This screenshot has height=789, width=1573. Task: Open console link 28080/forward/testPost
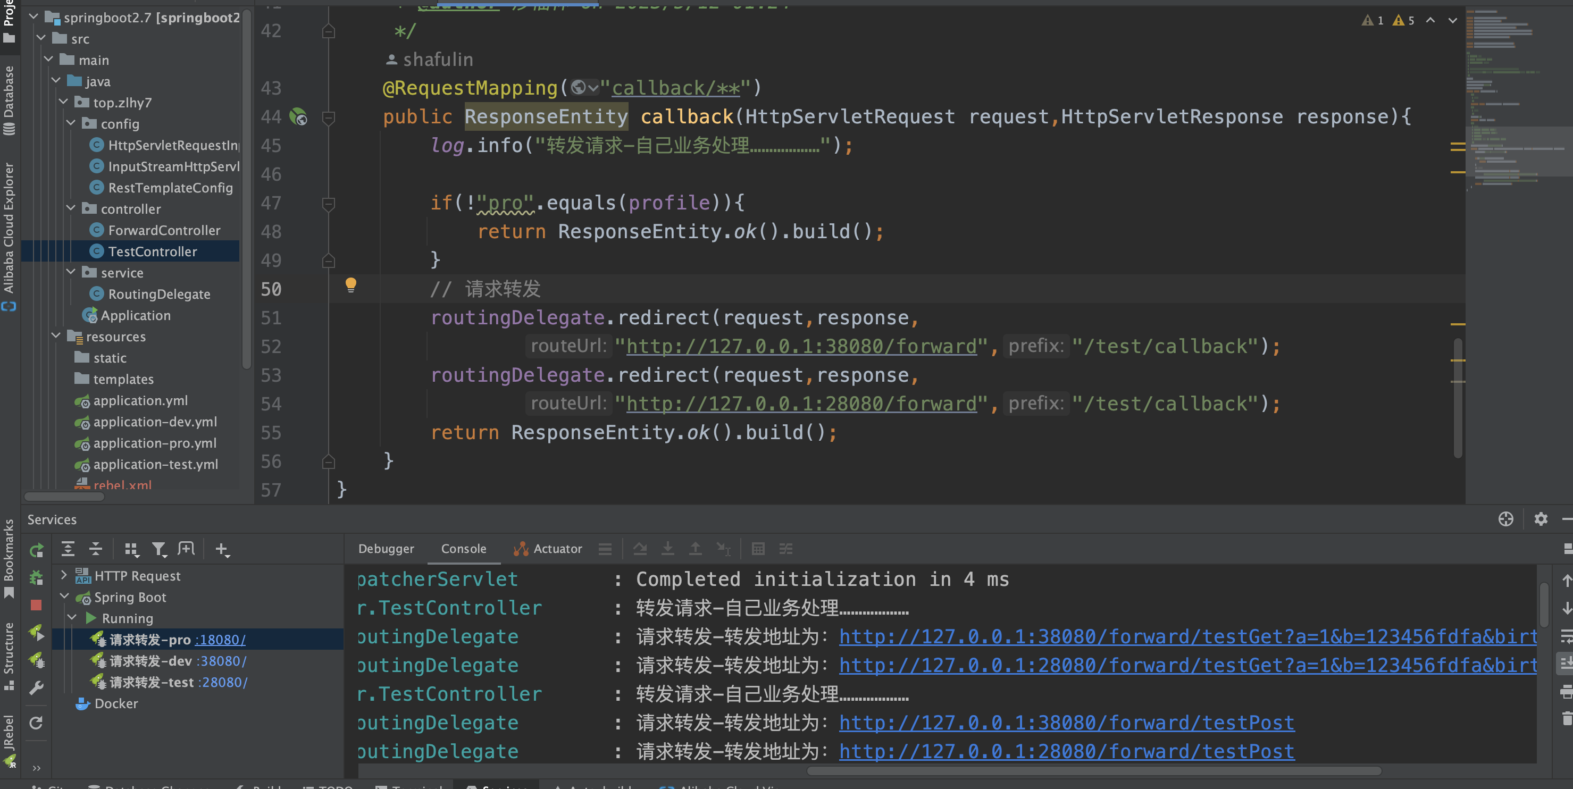pos(1067,752)
